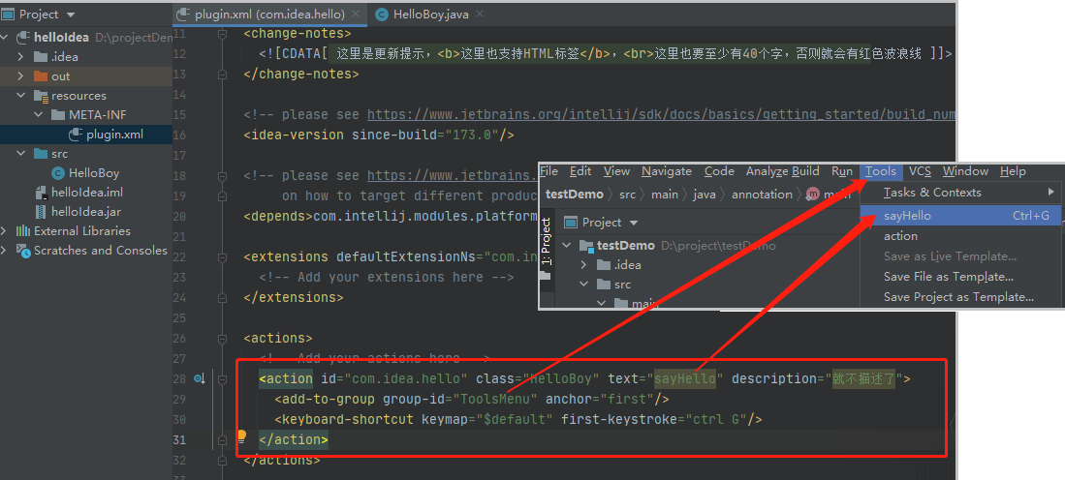Expand .idea folder in inset testDemo tree
Screen dimensions: 1065x480
[x=583, y=265]
